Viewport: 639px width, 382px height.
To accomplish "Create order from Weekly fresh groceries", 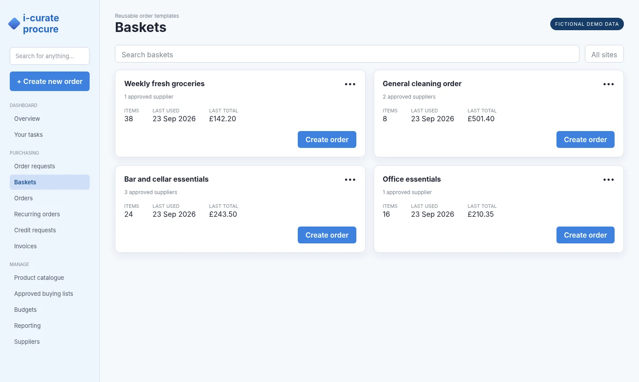I will (327, 139).
